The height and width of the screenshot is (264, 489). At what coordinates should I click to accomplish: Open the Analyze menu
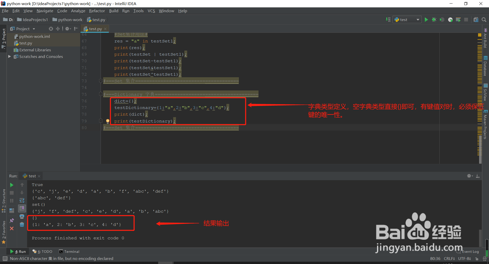[x=78, y=11]
